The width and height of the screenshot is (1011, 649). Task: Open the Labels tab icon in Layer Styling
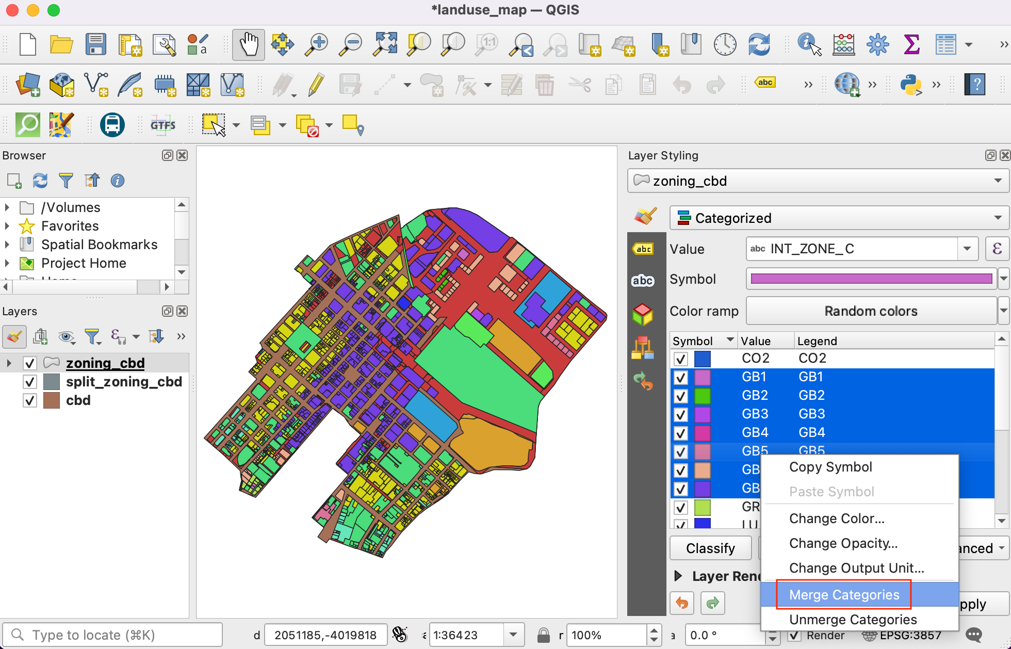(643, 249)
